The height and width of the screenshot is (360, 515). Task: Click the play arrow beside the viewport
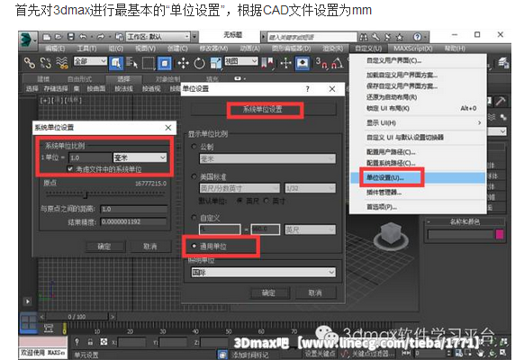tap(28, 301)
